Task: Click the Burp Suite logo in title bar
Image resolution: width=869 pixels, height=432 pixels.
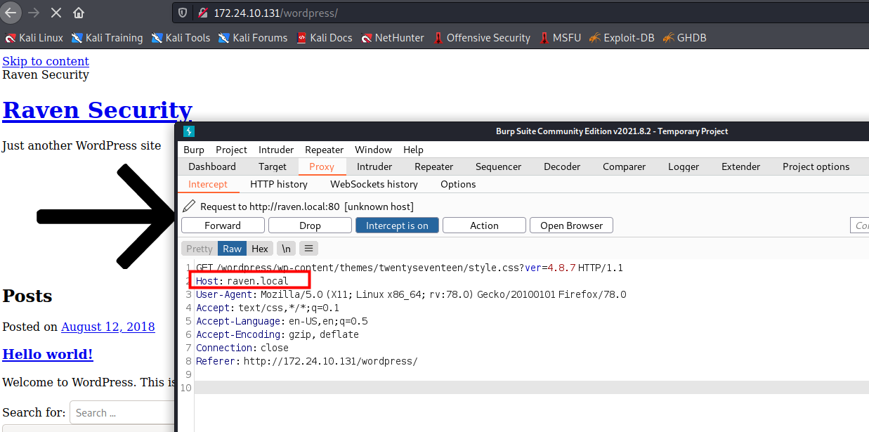Action: click(x=189, y=131)
